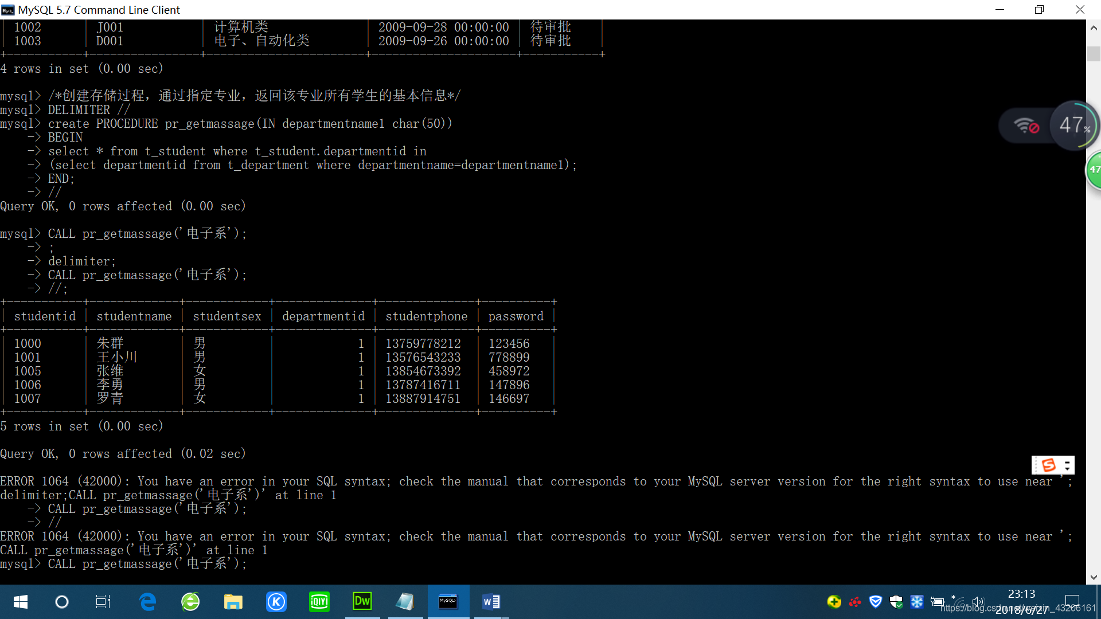Launch Microsoft Edge from the taskbar

[147, 602]
